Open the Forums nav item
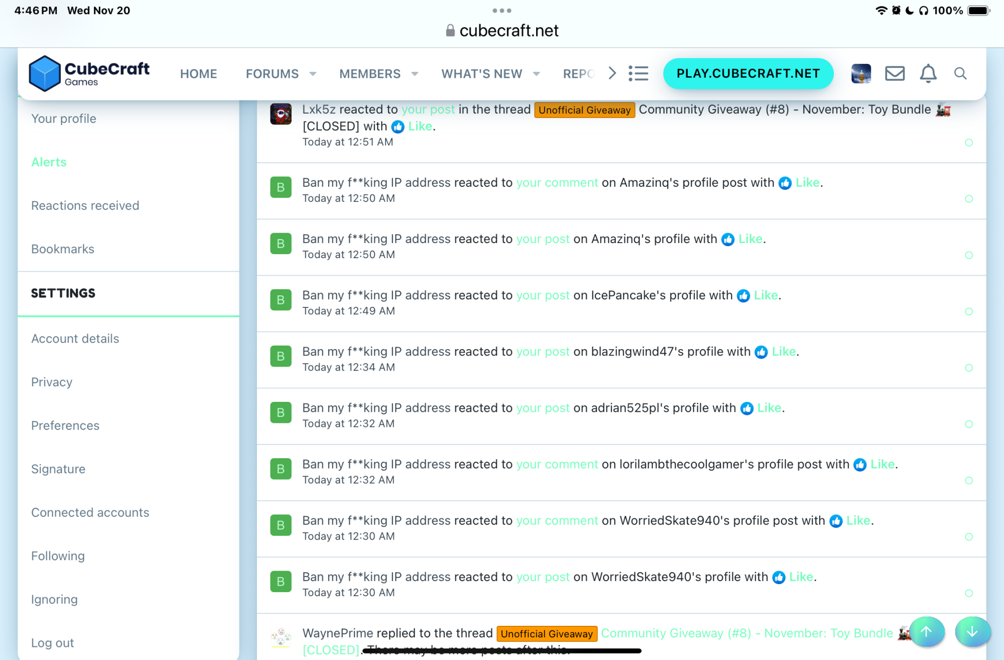 click(272, 74)
